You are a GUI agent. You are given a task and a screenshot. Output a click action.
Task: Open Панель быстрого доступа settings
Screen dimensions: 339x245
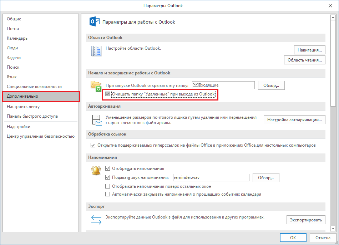click(x=41, y=116)
